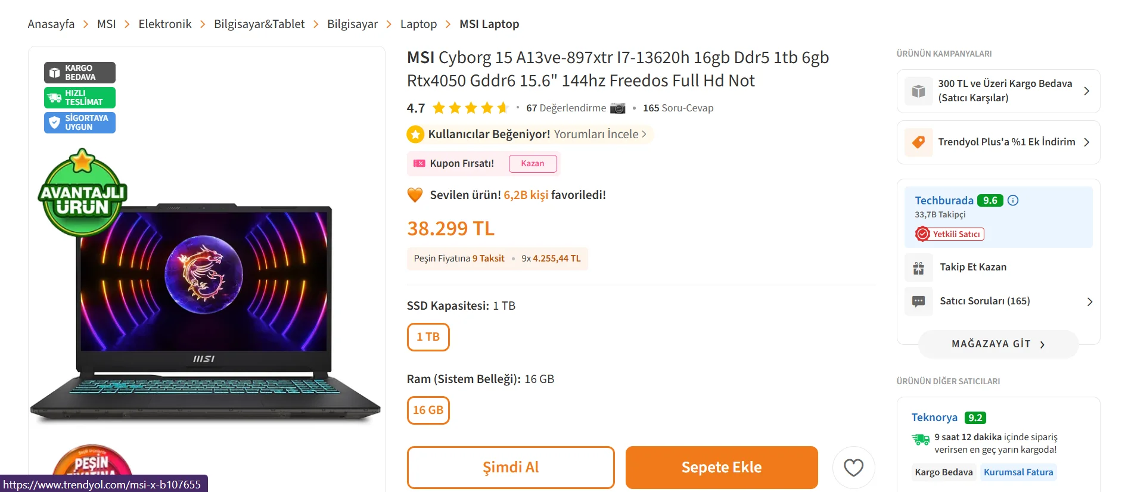
Task: Open the Yorumları İncele link
Action: click(x=600, y=134)
